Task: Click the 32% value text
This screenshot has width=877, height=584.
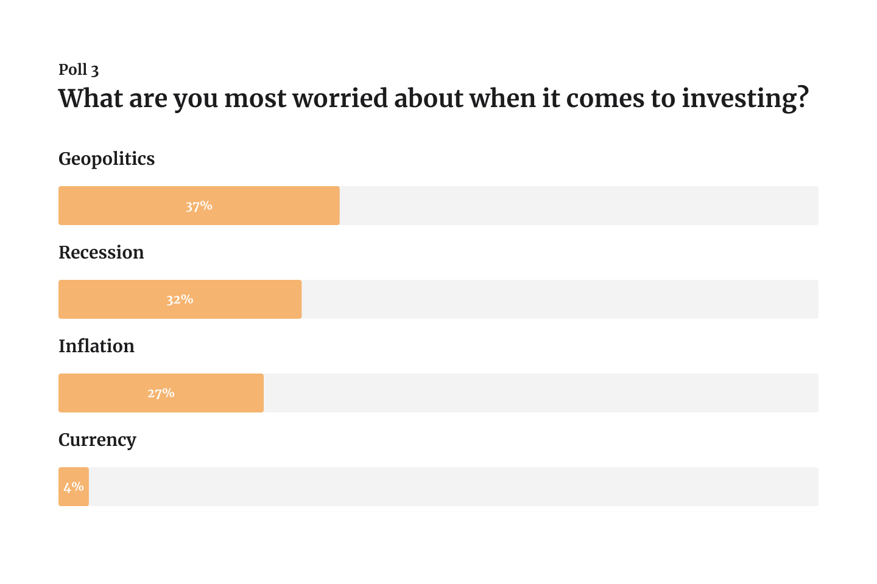Action: click(x=180, y=299)
